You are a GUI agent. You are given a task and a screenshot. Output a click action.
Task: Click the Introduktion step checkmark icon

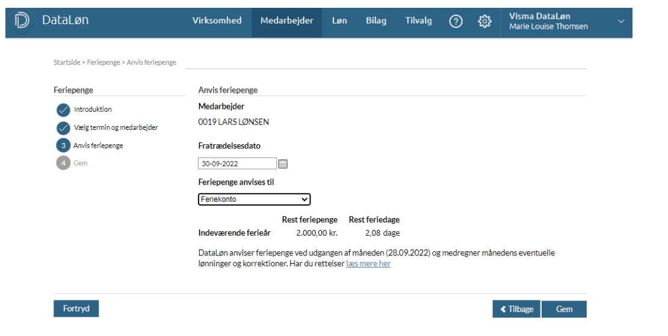tap(63, 110)
